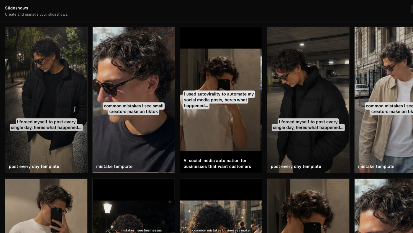Open slideshow captioned common mistakes businesses make
Viewport: 413px width, 233px height.
click(221, 206)
